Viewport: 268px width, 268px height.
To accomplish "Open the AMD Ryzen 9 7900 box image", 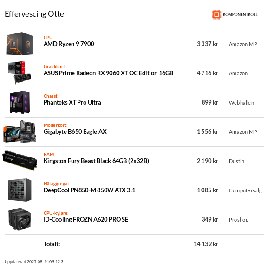I will click(x=20, y=44).
